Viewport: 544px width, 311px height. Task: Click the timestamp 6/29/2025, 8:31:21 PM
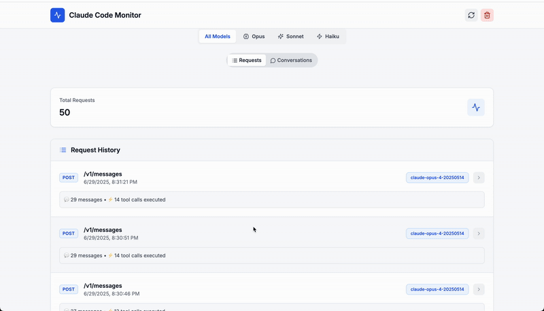110,182
